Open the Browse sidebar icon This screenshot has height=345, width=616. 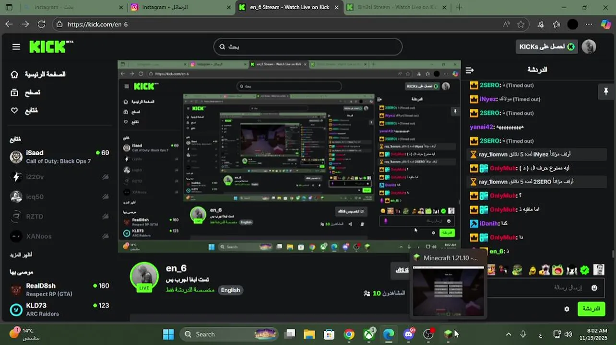point(14,92)
